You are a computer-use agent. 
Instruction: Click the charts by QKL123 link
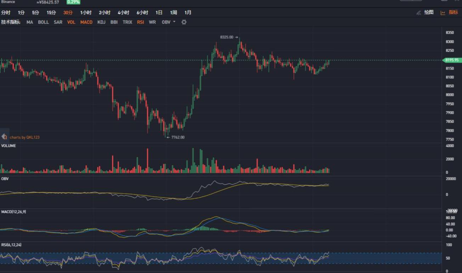24,137
